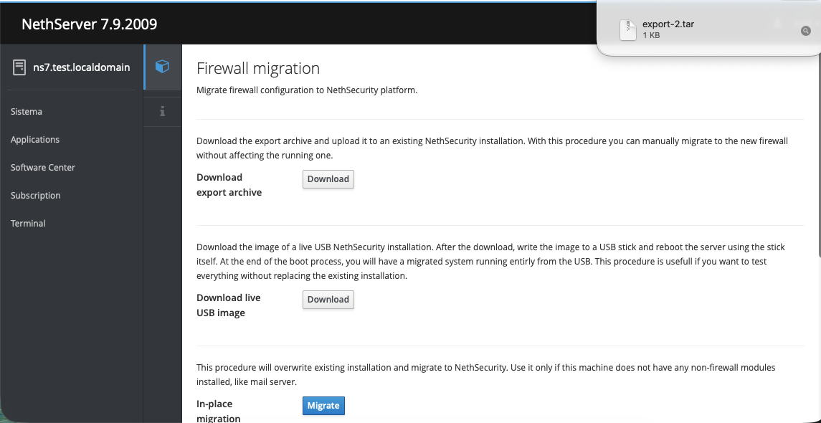The width and height of the screenshot is (821, 423).
Task: Open the Firewall migration cube icon tab
Action: [163, 67]
